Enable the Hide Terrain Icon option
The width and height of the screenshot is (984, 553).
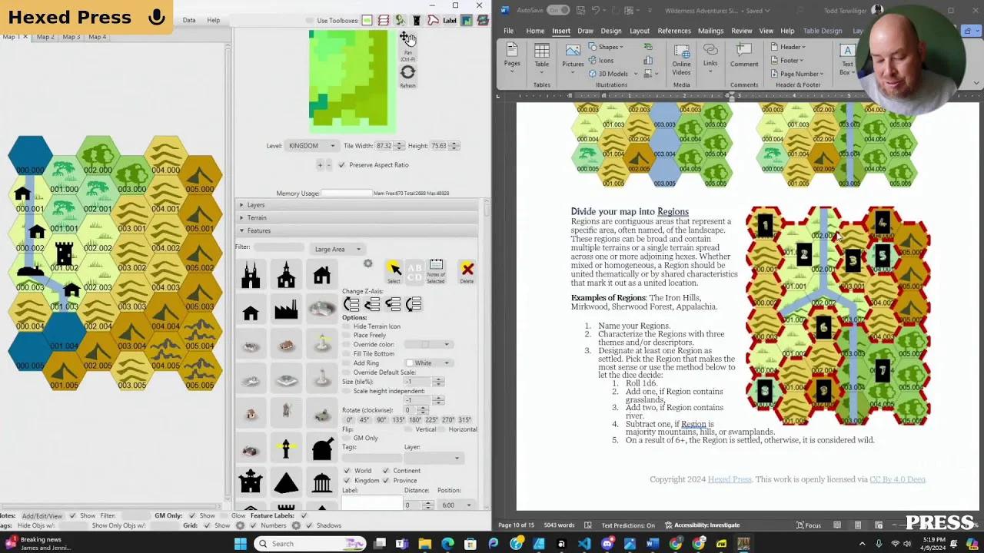click(347, 326)
